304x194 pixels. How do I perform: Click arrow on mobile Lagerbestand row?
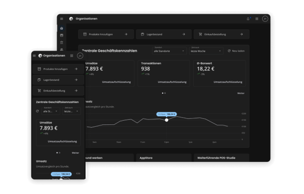(76, 80)
